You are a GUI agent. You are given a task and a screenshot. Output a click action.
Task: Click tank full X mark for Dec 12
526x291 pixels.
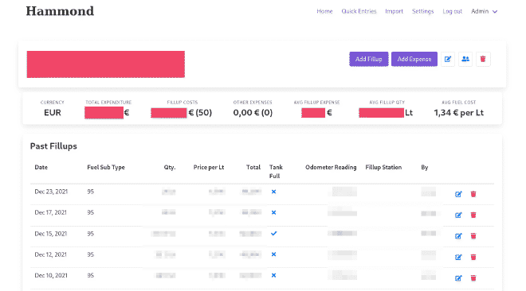click(x=273, y=254)
